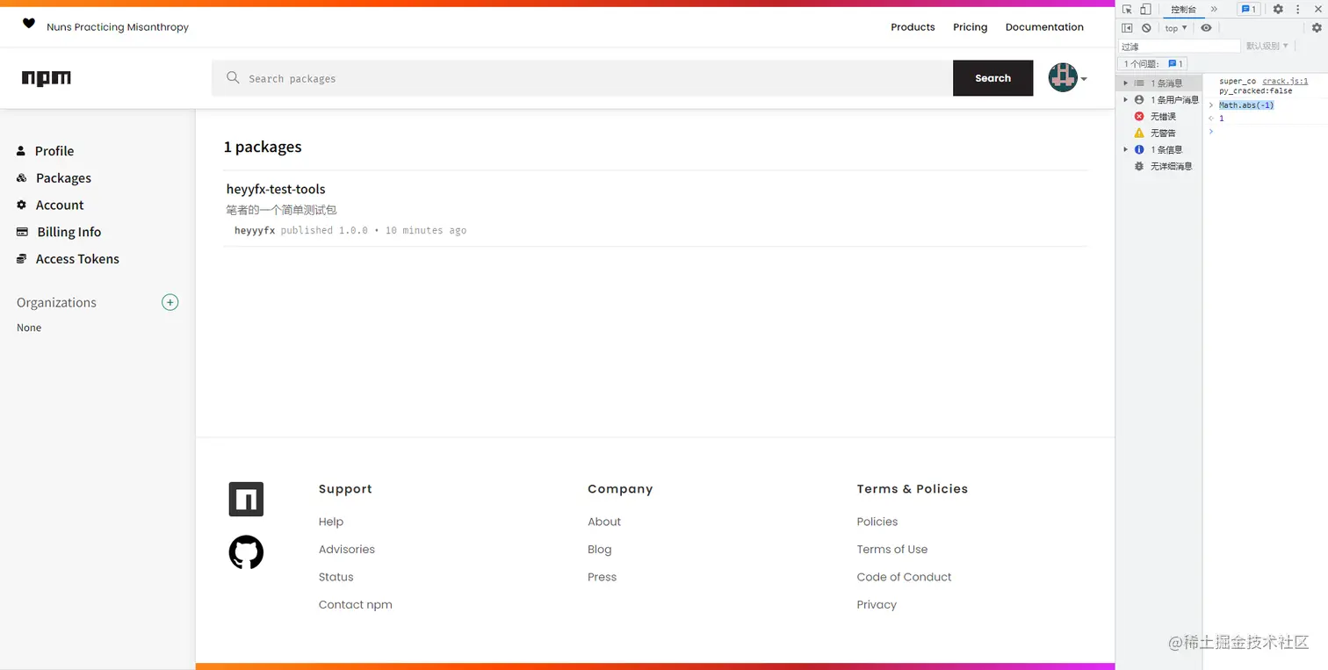Image resolution: width=1328 pixels, height=670 pixels.
Task: Open the Press footer link
Action: click(603, 577)
